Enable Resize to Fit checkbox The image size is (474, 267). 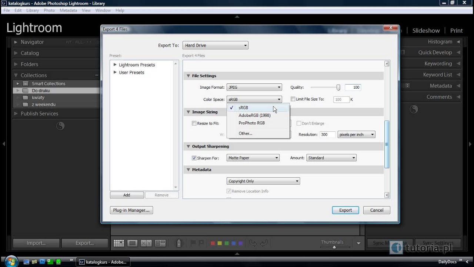194,123
